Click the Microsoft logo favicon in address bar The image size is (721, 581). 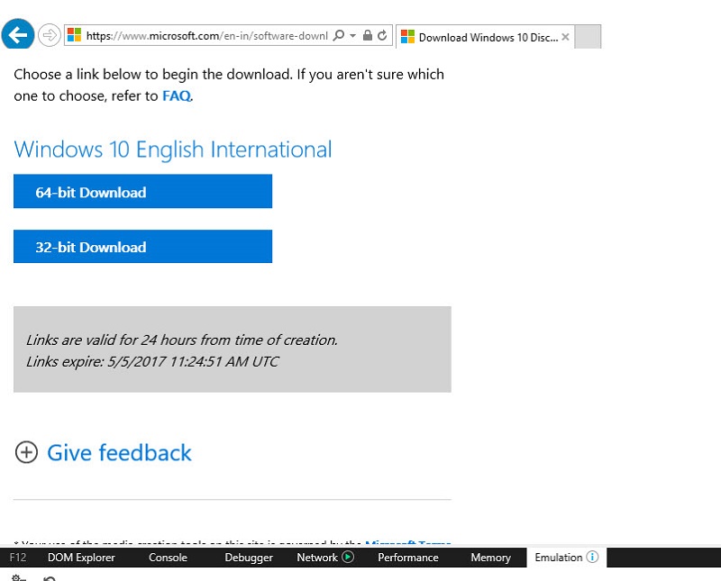tap(74, 35)
